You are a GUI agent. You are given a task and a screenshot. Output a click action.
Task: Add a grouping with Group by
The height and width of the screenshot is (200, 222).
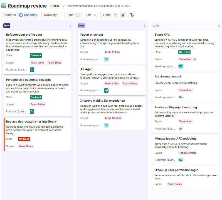(x=52, y=15)
